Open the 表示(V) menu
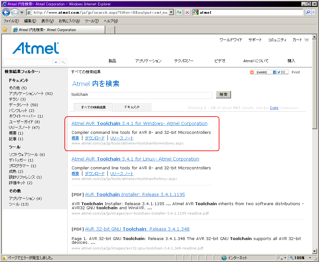This screenshot has height=262, width=319. coord(47,21)
